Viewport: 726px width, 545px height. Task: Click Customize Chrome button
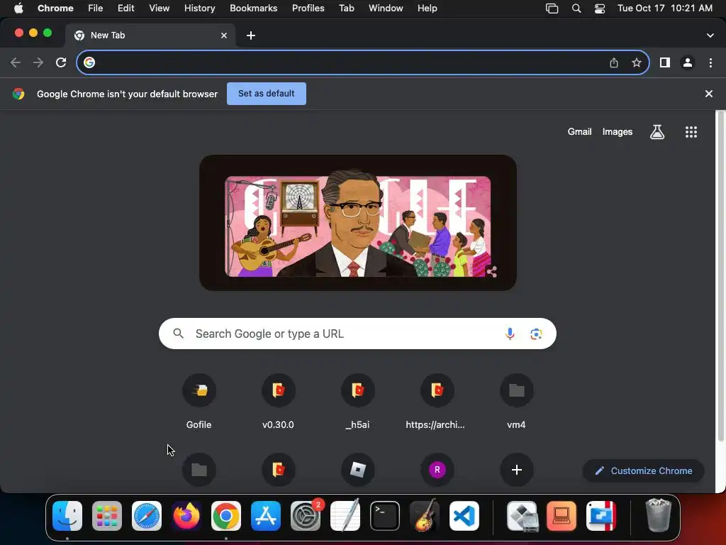click(x=644, y=471)
